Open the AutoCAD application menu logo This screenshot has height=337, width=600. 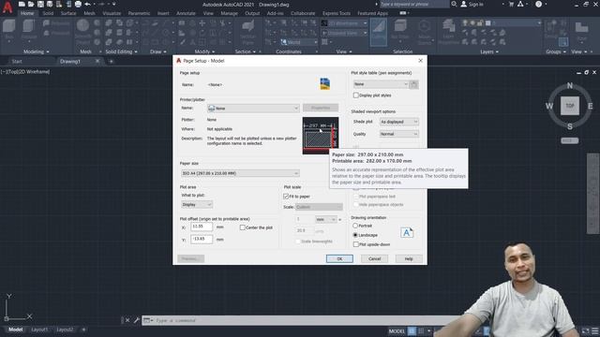7,7
